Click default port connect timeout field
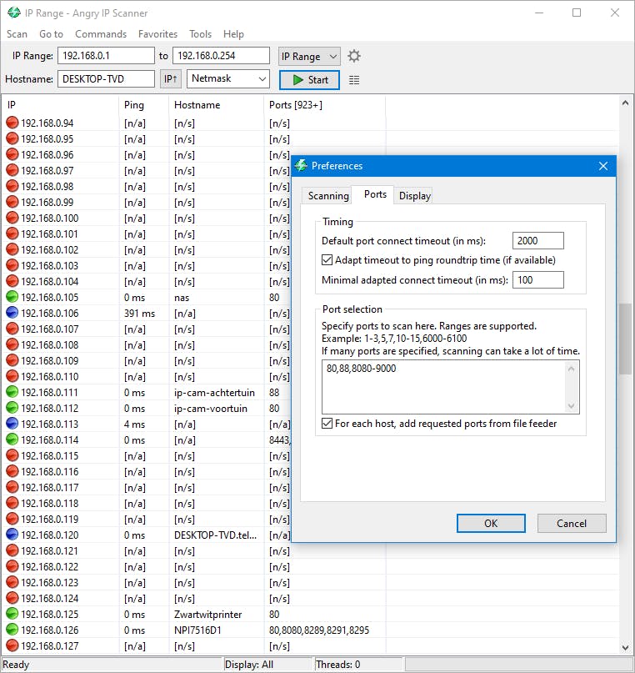 (537, 240)
